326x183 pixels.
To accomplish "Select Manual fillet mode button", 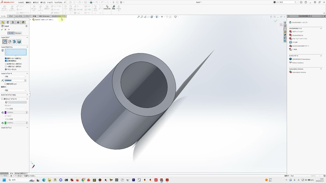I will (11, 33).
